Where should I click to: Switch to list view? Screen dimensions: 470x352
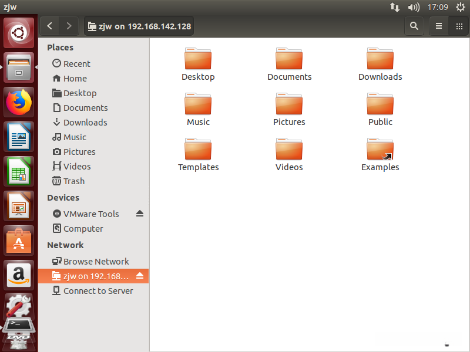[x=439, y=26]
